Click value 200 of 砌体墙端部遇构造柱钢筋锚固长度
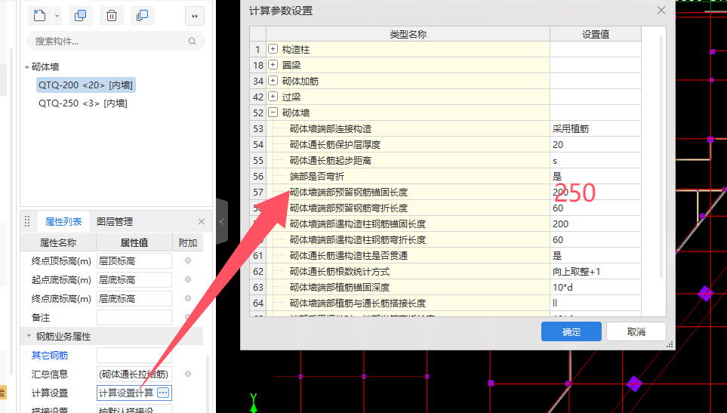 [x=596, y=224]
